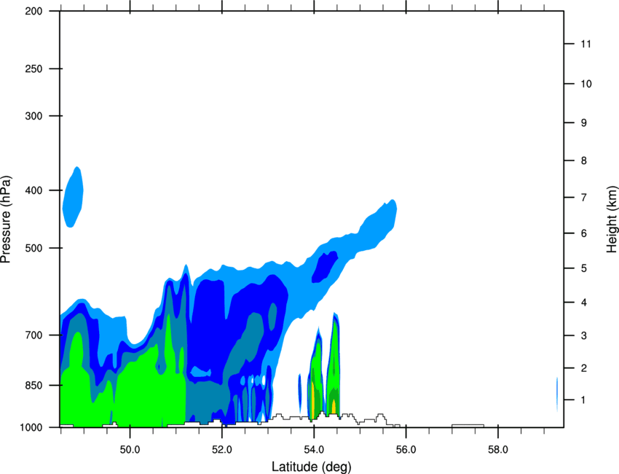
Task: Click the 54.0 latitude label
Action: pos(315,450)
